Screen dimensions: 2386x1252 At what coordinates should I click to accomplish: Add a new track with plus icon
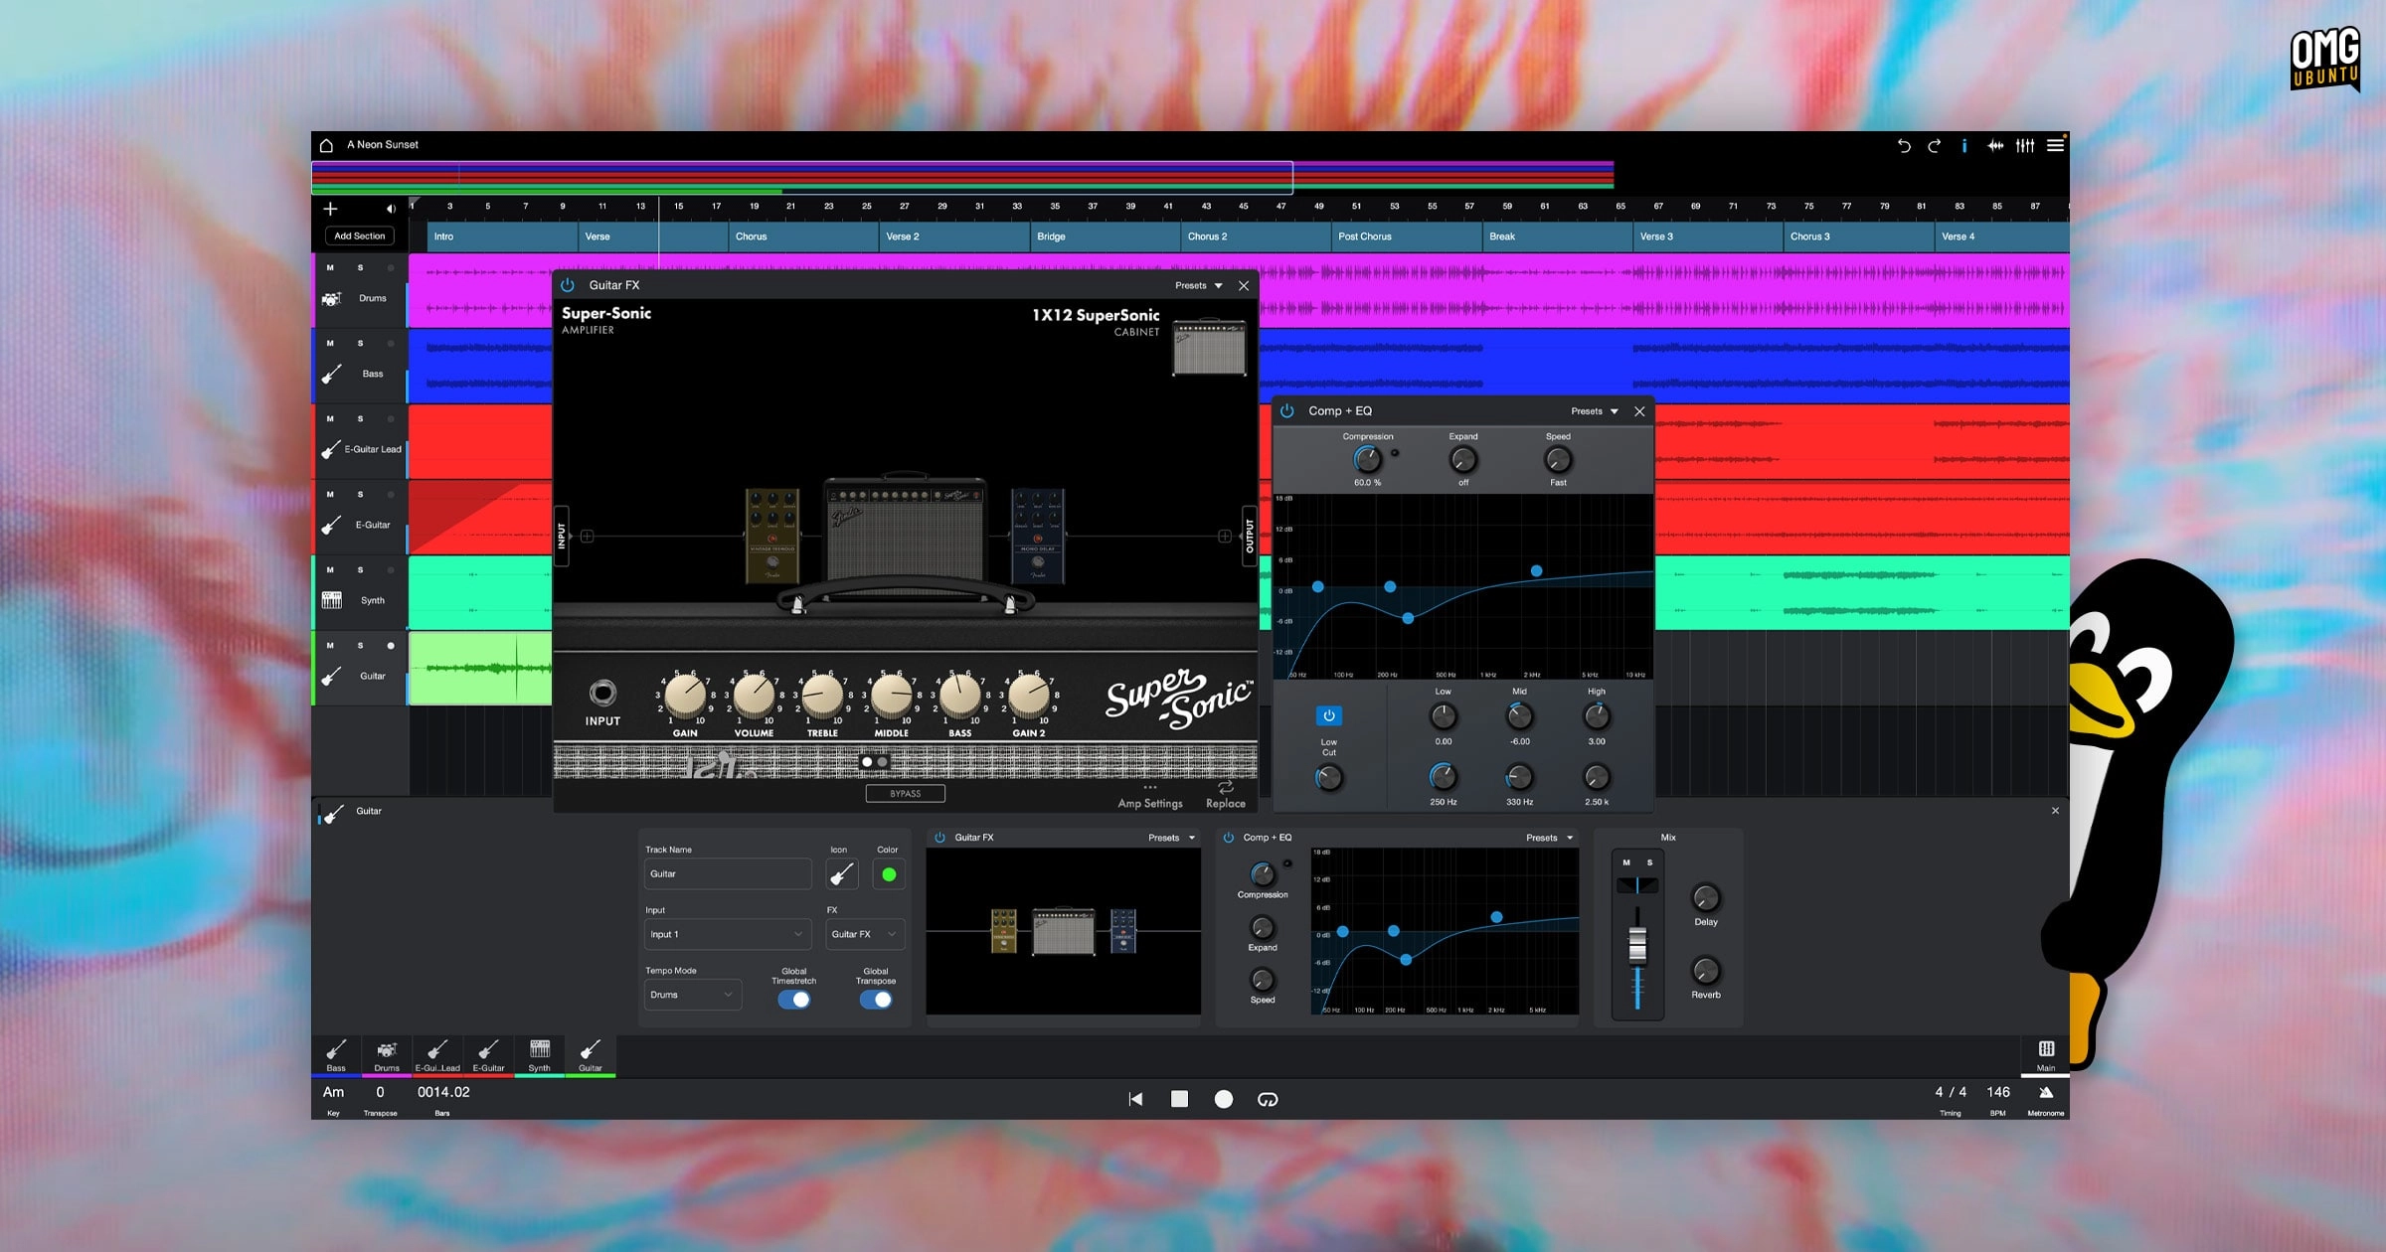click(x=331, y=209)
